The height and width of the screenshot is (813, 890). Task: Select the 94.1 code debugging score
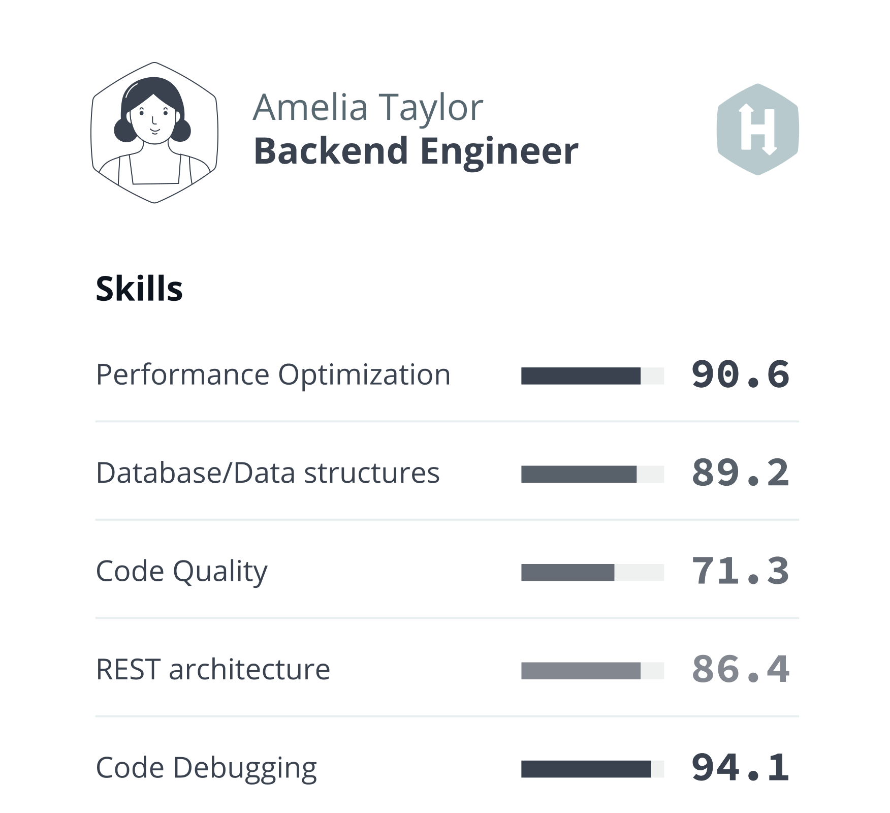(x=740, y=768)
